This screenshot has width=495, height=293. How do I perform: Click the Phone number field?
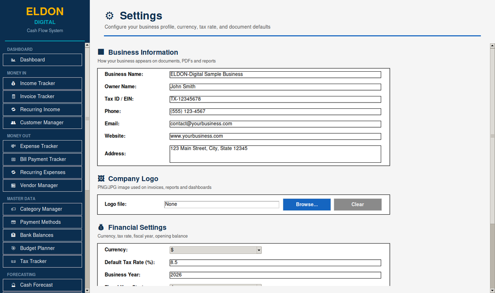(275, 112)
